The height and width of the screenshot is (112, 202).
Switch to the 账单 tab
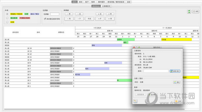[93, 2]
